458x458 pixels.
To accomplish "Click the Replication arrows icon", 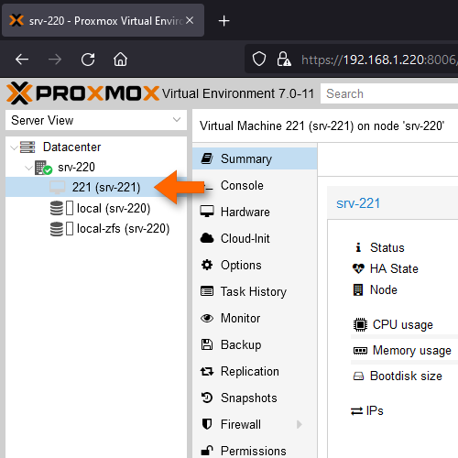I will (207, 371).
